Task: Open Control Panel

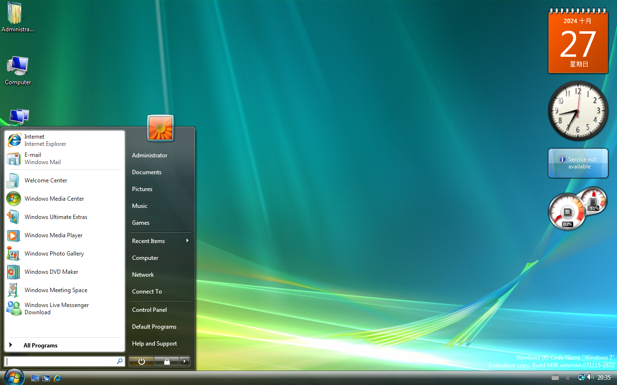Action: tap(160, 310)
